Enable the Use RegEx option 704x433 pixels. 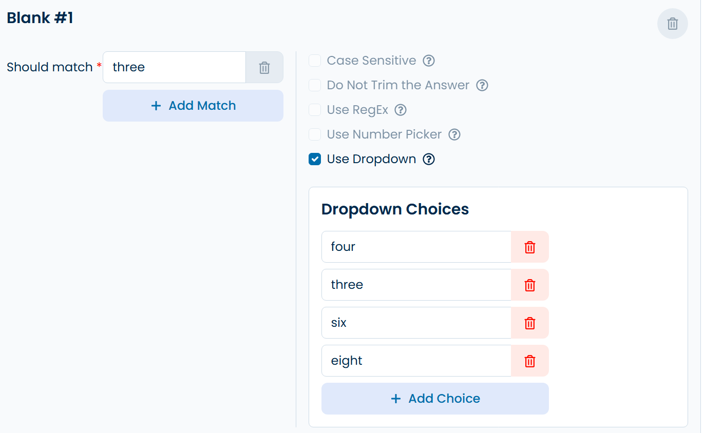click(x=314, y=110)
